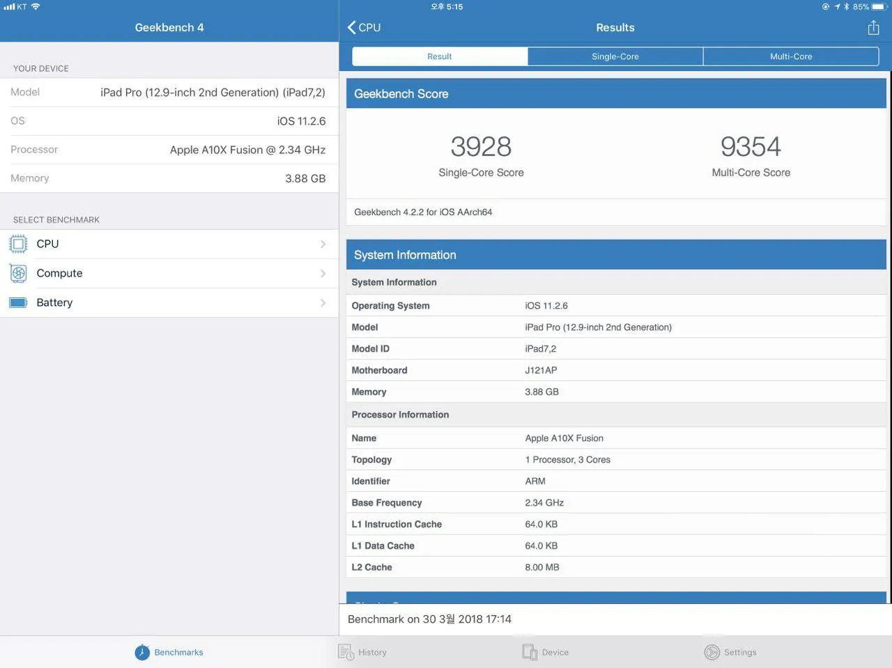
Task: Tap the 9354 multi-core score
Action: click(x=751, y=147)
